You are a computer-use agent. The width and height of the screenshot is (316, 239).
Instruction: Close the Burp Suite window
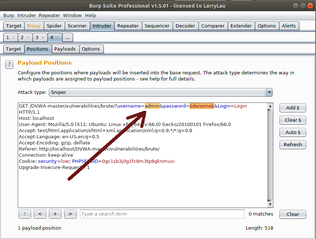tap(310, 6)
